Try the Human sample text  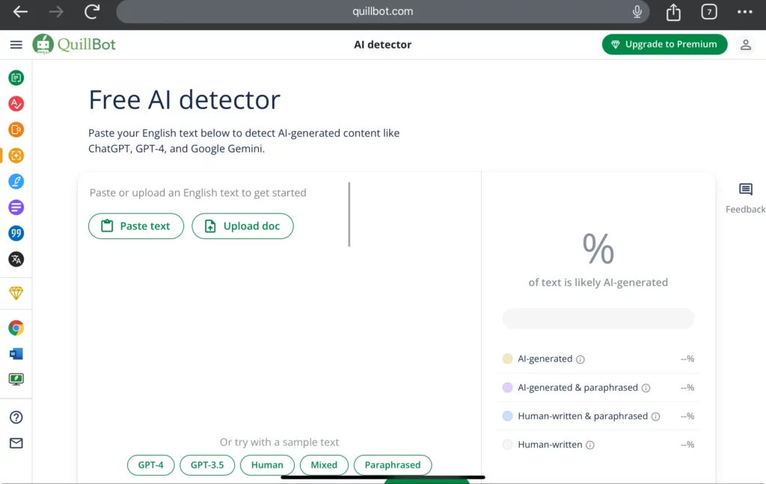tap(267, 465)
